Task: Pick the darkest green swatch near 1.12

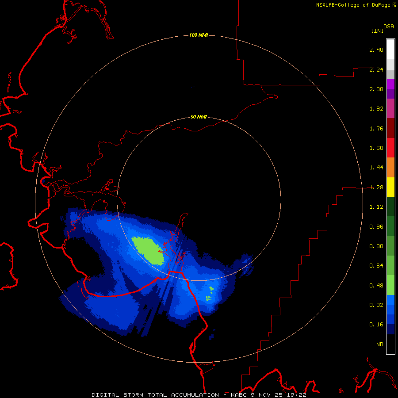Action: coord(390,207)
